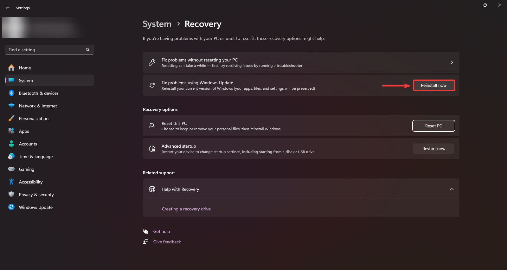Open the Home settings page
The height and width of the screenshot is (270, 507).
click(49, 67)
